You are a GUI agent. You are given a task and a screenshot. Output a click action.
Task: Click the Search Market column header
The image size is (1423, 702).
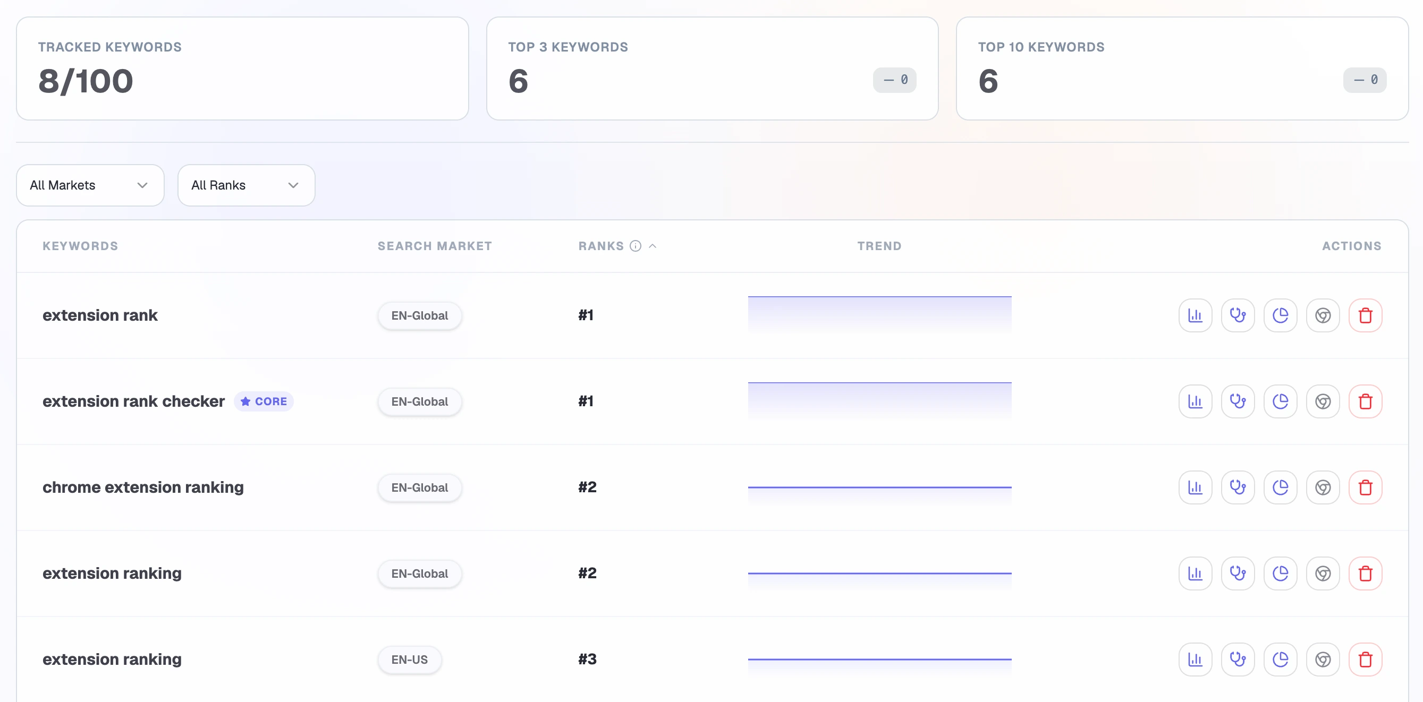(x=435, y=246)
